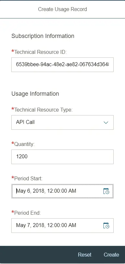Expand the Technical Resource Type dropdown arrow
Viewport: 125px width, 264px height.
pos(106,123)
